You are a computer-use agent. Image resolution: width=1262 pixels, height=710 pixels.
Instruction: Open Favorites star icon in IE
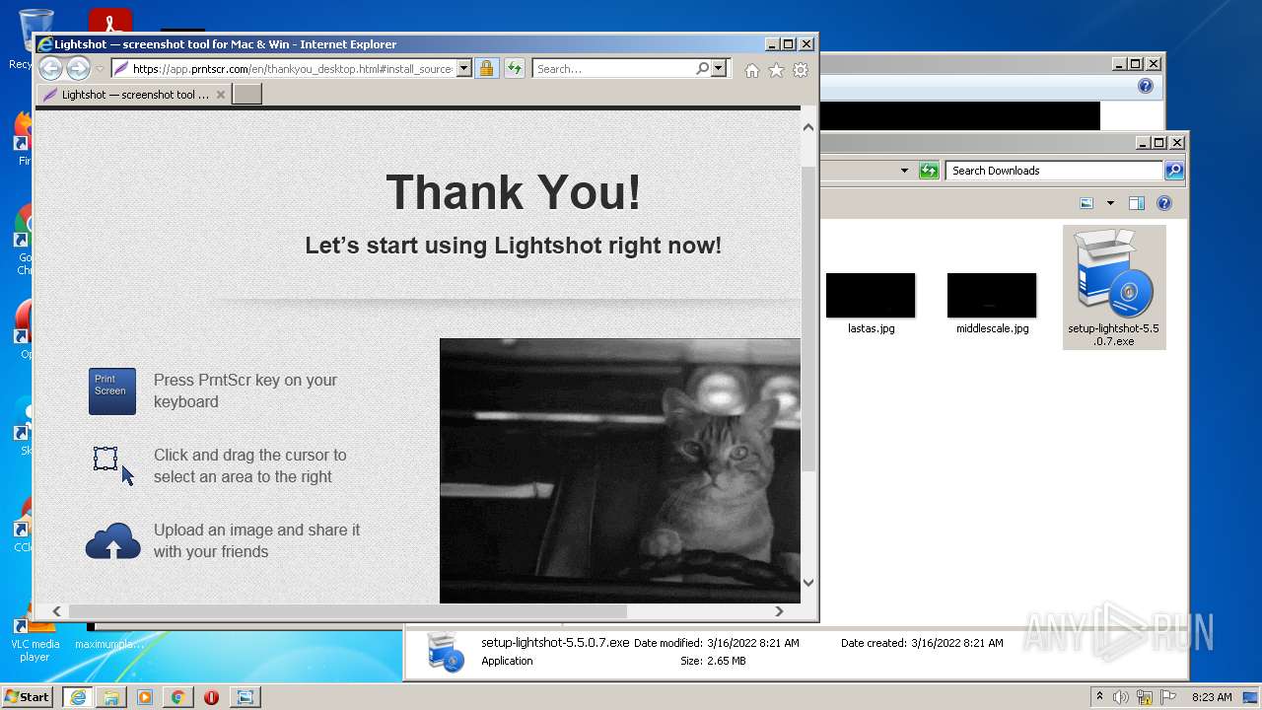pos(776,70)
